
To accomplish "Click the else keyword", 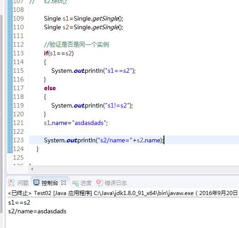I will [x=50, y=88].
